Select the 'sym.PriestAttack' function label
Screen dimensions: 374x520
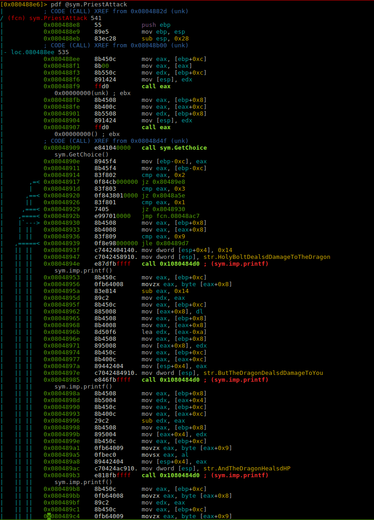[58, 18]
